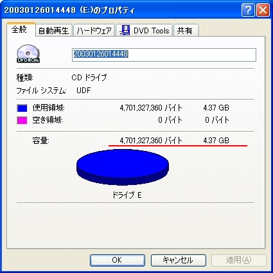Click the UDF file system value
The width and height of the screenshot is (273, 273).
(x=84, y=91)
